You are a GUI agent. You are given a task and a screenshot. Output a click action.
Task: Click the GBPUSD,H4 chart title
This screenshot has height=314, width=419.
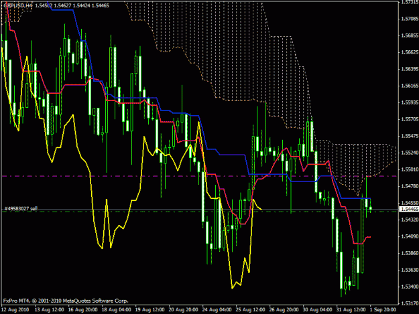(18, 5)
